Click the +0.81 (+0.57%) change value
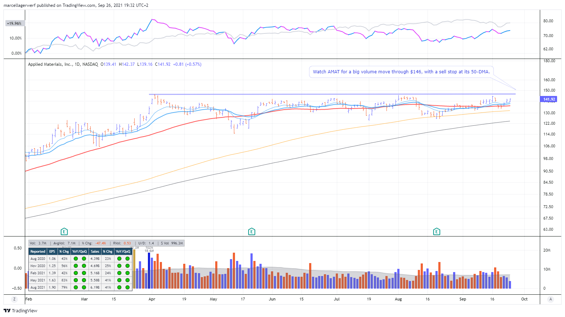Screen dimensions: 565x317 (187, 64)
